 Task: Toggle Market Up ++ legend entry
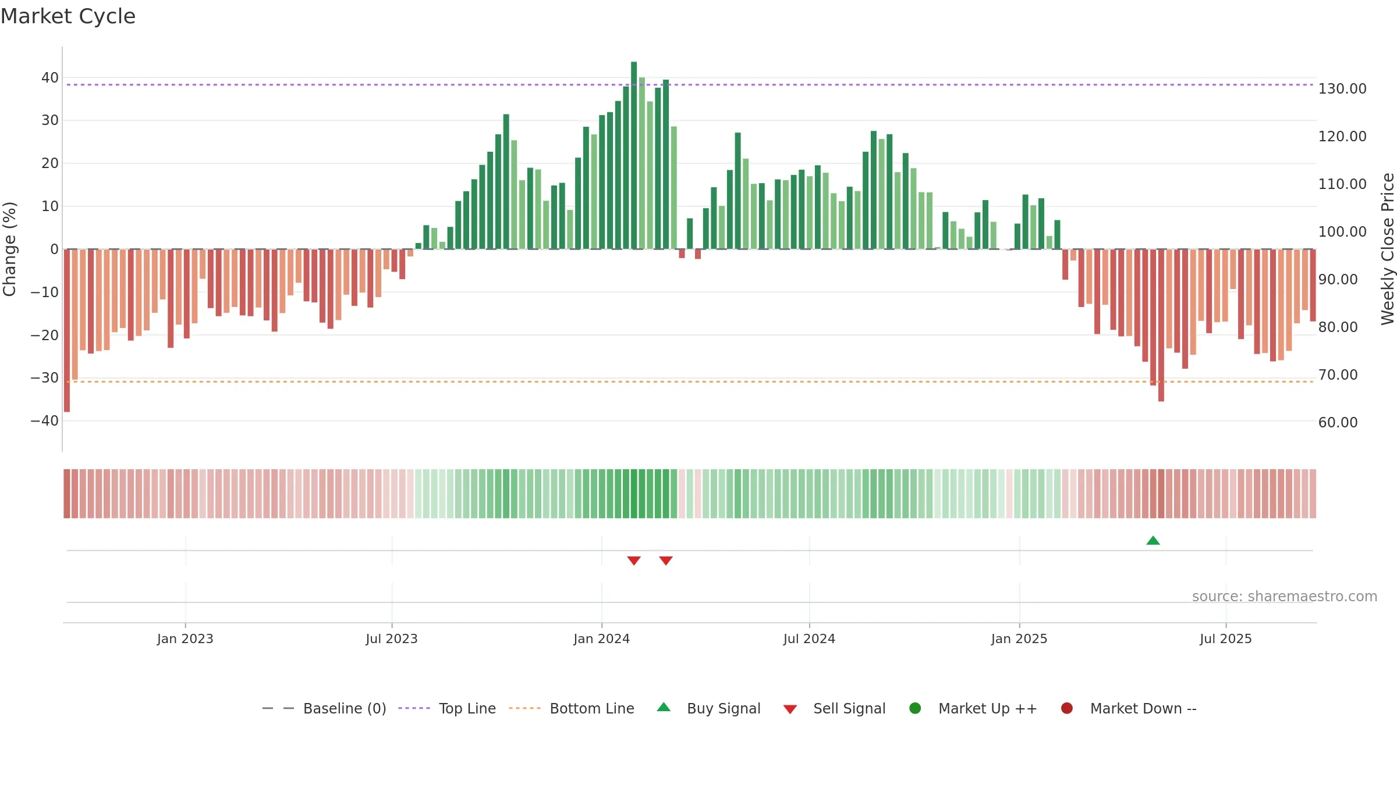tap(973, 708)
